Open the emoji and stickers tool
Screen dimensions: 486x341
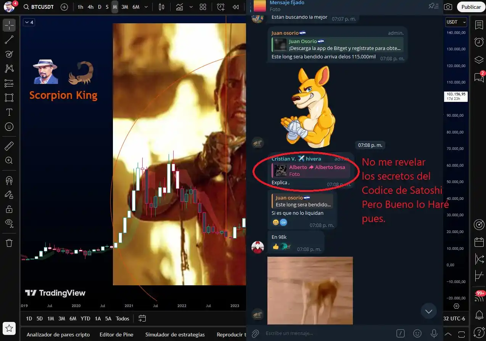[9, 127]
